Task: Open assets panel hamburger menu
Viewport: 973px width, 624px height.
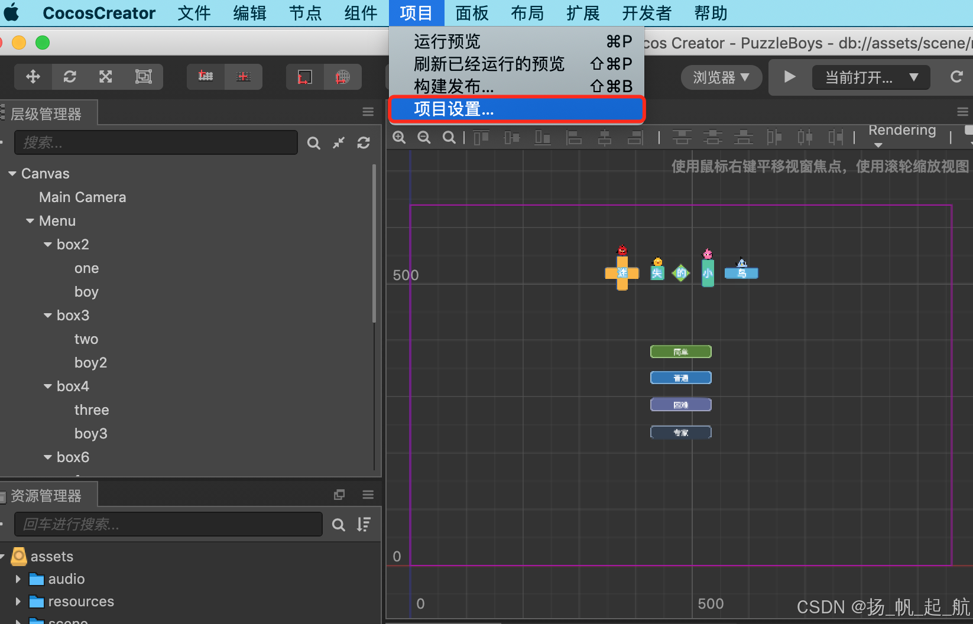Action: coord(368,495)
